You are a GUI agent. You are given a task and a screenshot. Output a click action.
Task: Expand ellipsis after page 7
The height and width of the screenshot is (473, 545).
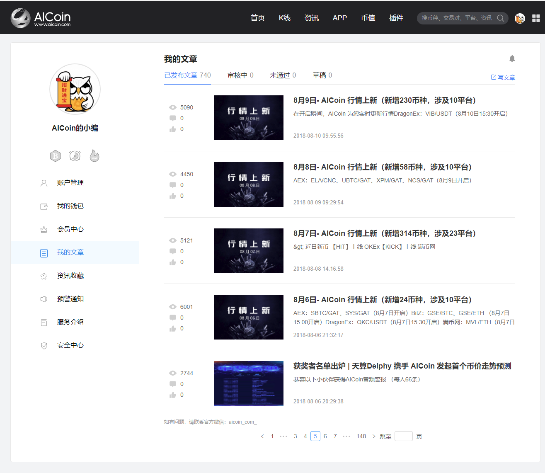pyautogui.click(x=346, y=436)
